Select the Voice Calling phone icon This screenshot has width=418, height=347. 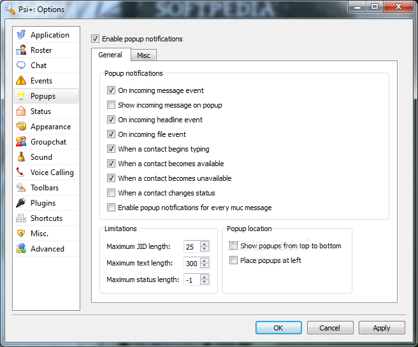[x=21, y=172]
